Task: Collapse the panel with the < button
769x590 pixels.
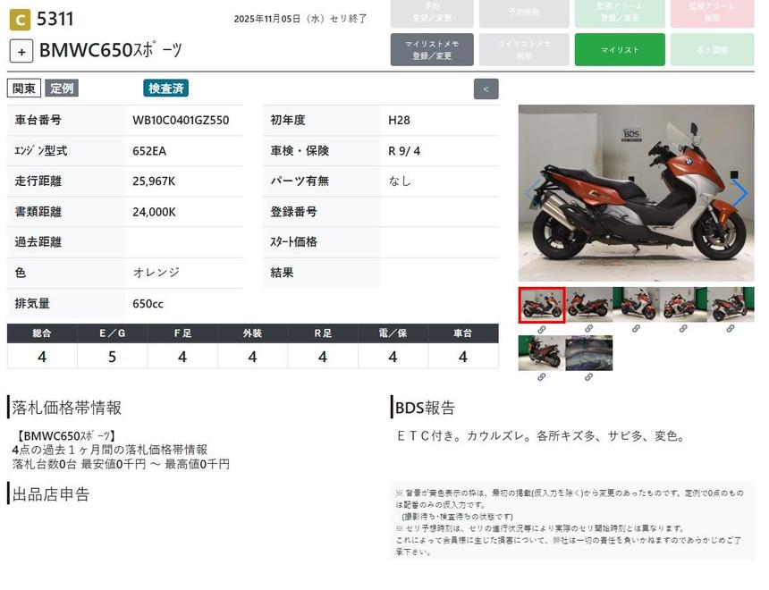Action: click(486, 88)
